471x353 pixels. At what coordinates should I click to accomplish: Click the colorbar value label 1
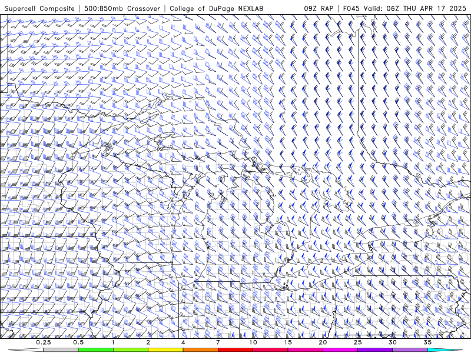pyautogui.click(x=113, y=342)
